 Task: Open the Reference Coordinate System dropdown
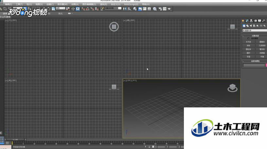pos(61,8)
